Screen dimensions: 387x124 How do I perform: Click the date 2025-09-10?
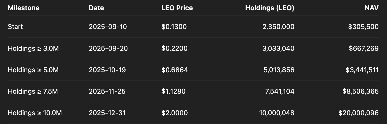[108, 27]
